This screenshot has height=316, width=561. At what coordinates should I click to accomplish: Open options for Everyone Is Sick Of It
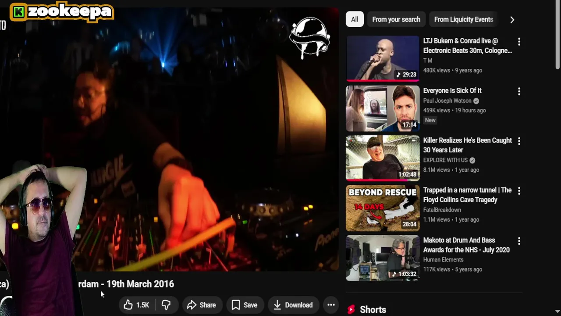point(519,91)
